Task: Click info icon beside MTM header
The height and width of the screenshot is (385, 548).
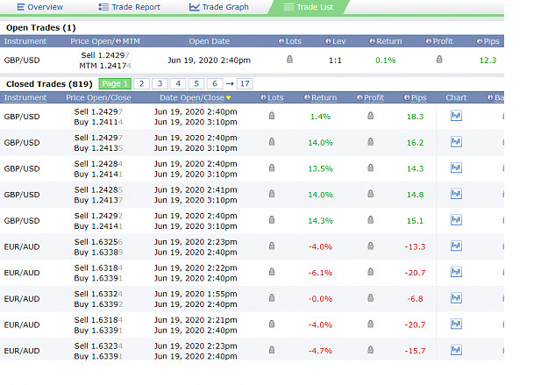Action: [x=118, y=41]
